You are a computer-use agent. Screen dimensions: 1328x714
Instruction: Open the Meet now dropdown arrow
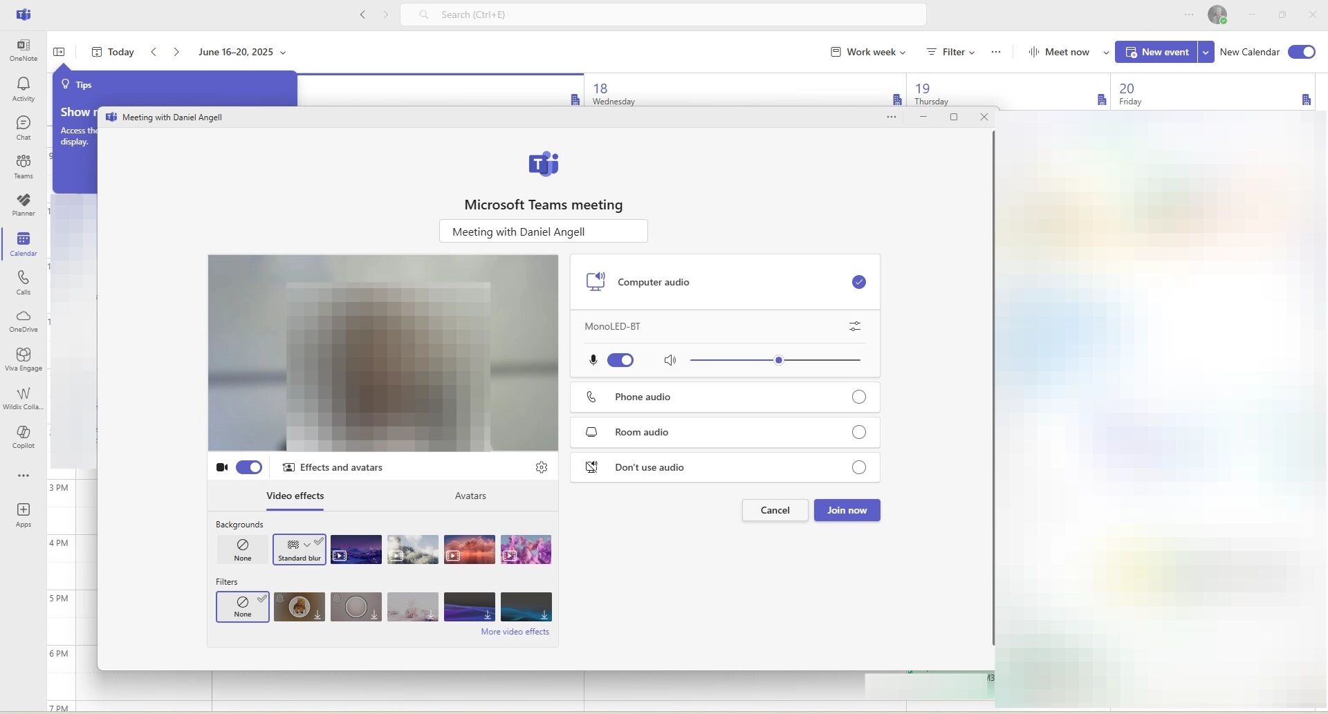(x=1105, y=52)
